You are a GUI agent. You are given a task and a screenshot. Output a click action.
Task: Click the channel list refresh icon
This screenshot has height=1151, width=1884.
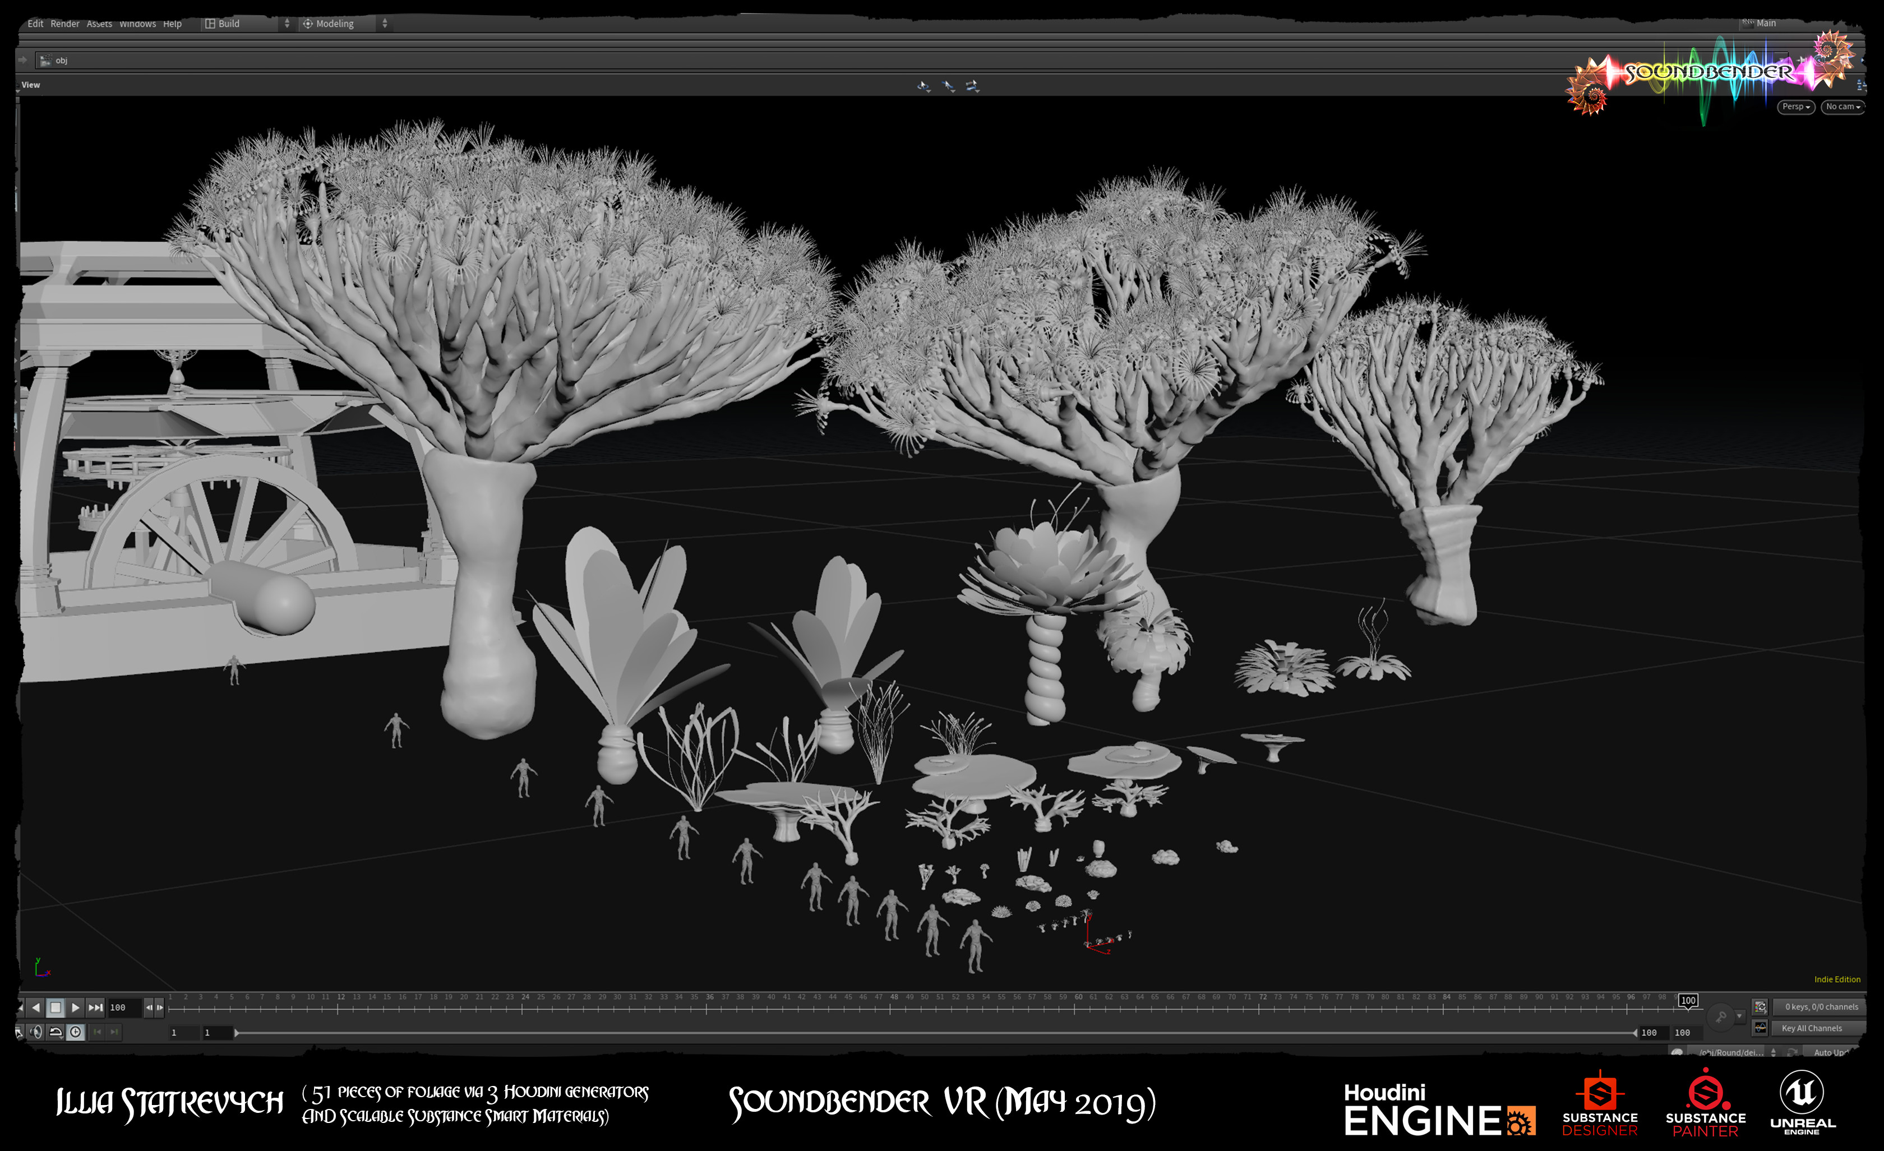coord(1760,1006)
